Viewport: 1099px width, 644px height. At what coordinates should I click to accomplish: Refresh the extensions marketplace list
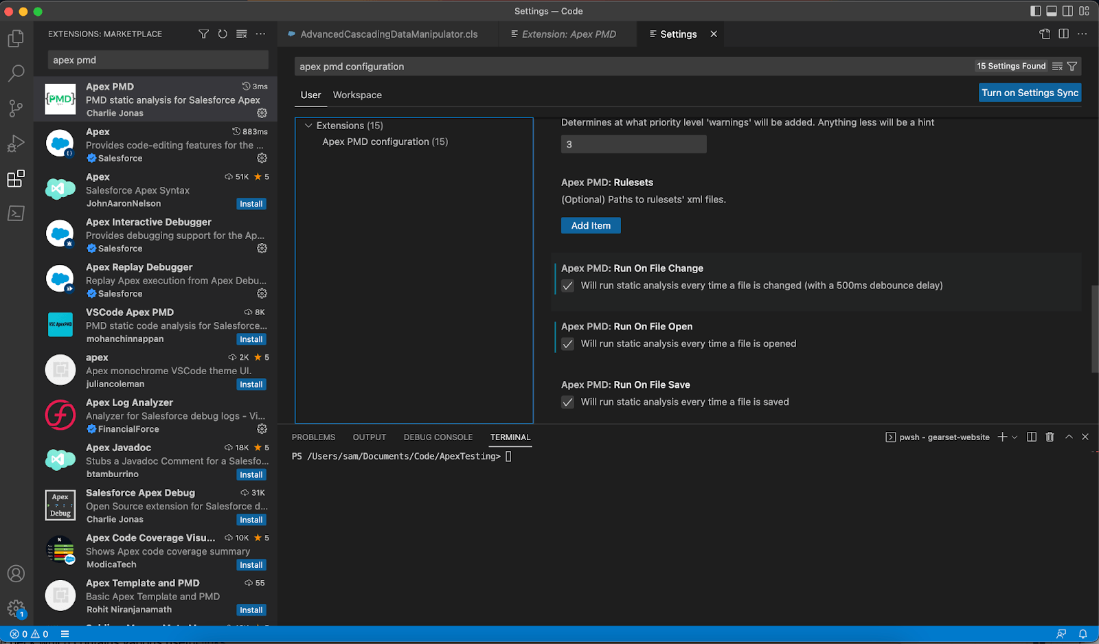223,34
